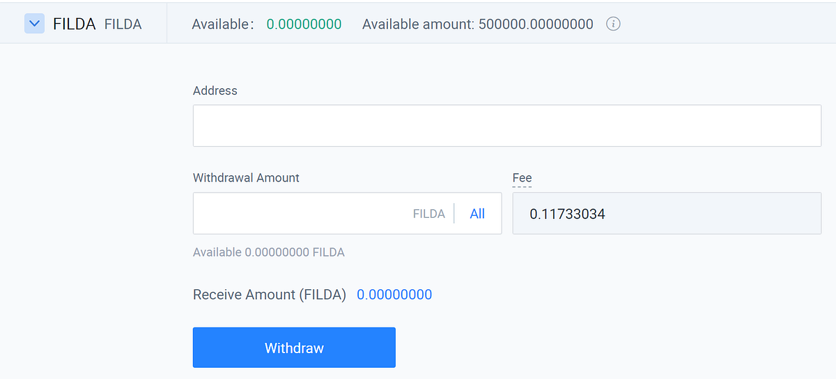The image size is (836, 379).
Task: Click the Available: label in header
Action: 222,24
